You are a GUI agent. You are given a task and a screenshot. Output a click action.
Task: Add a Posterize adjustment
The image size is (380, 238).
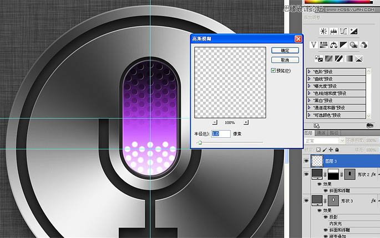click(328, 59)
